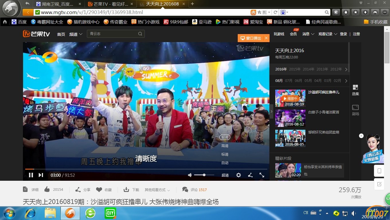Select the 06月 month tab
Image resolution: width=390 pixels, height=220 pixels.
(299, 81)
